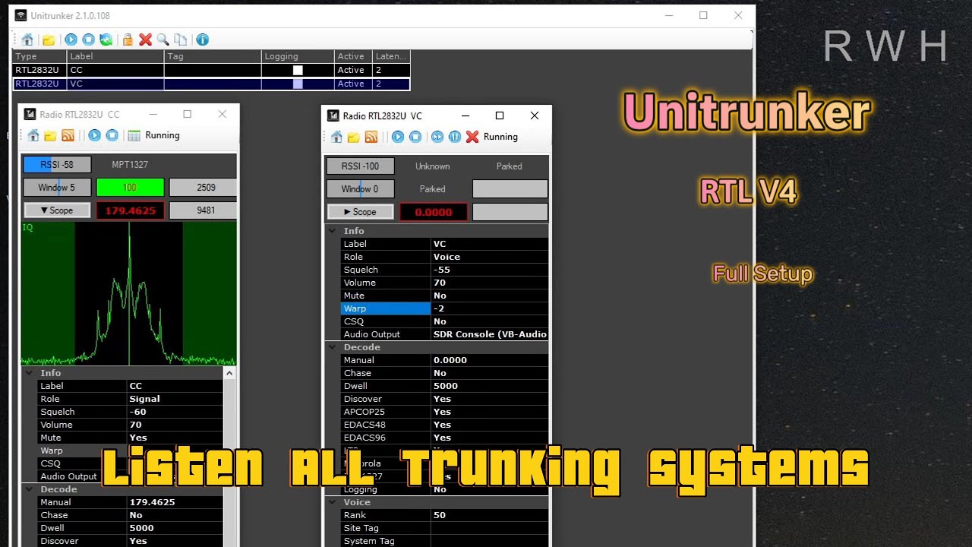Image resolution: width=972 pixels, height=547 pixels.
Task: Click the padlock icon in main toolbar
Action: click(x=128, y=40)
